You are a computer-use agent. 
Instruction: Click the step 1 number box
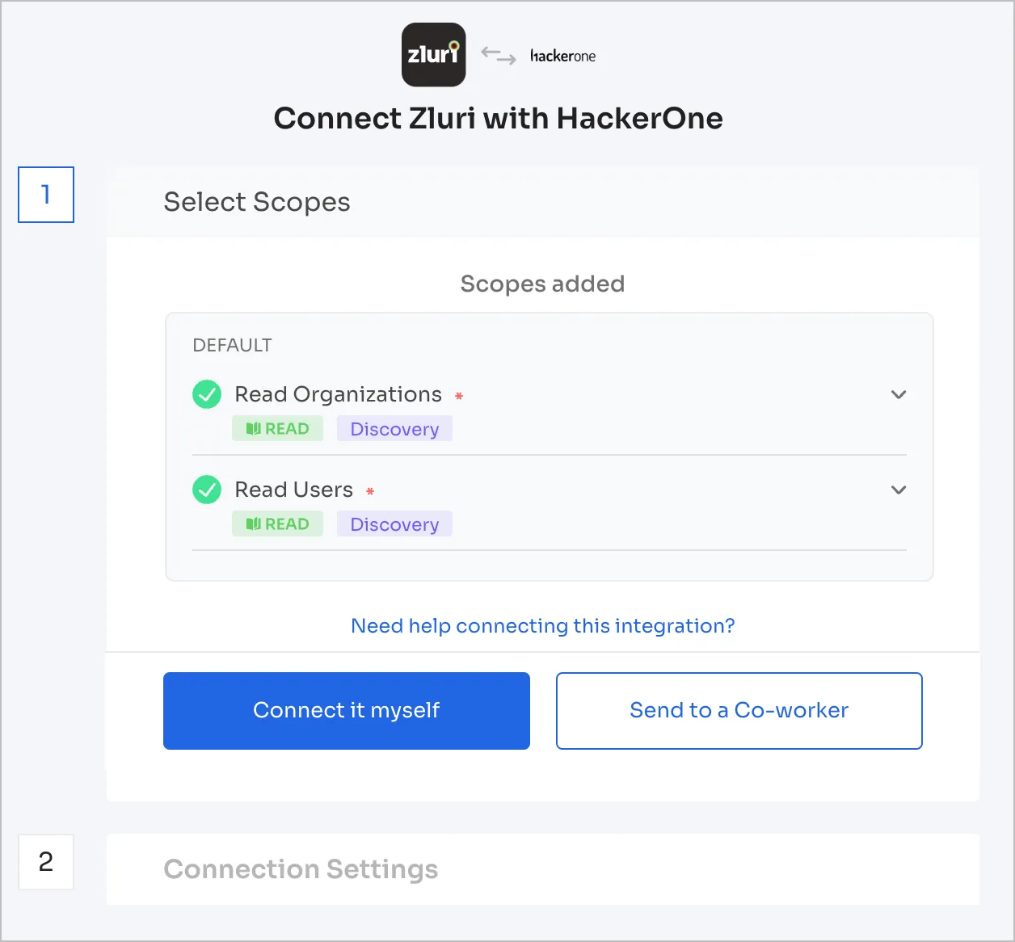click(x=46, y=195)
